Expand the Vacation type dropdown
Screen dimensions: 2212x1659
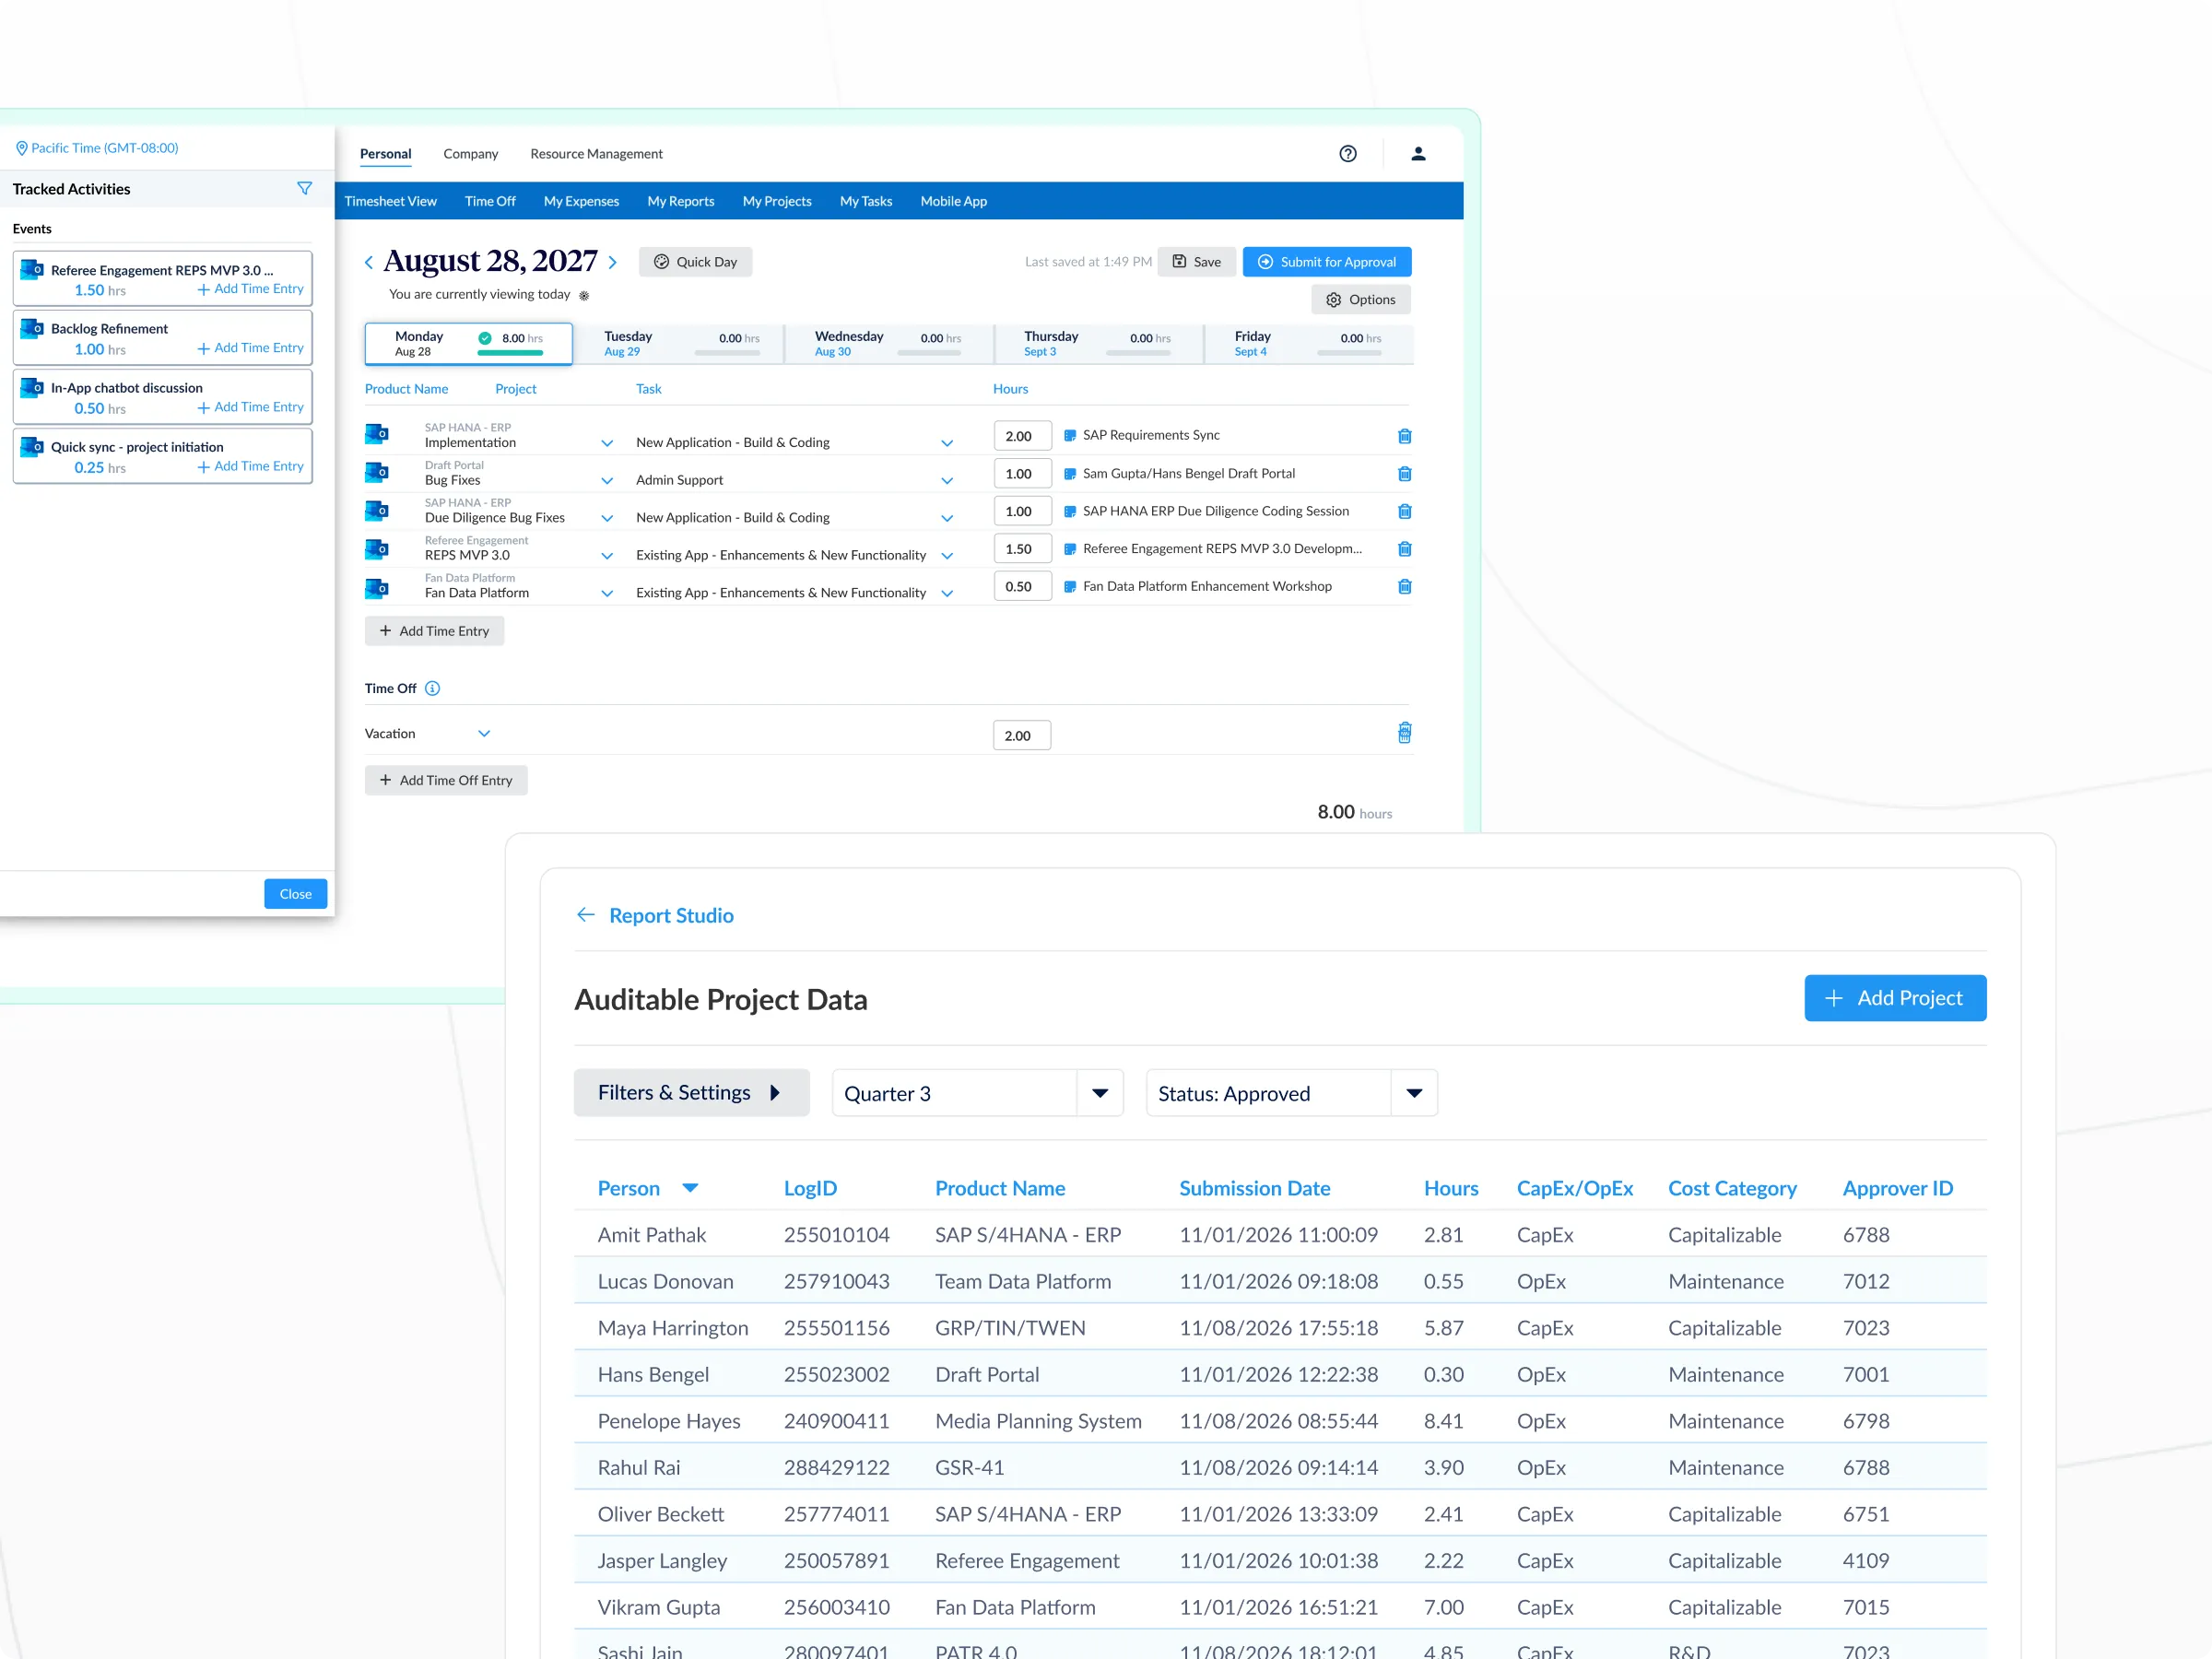pos(484,733)
